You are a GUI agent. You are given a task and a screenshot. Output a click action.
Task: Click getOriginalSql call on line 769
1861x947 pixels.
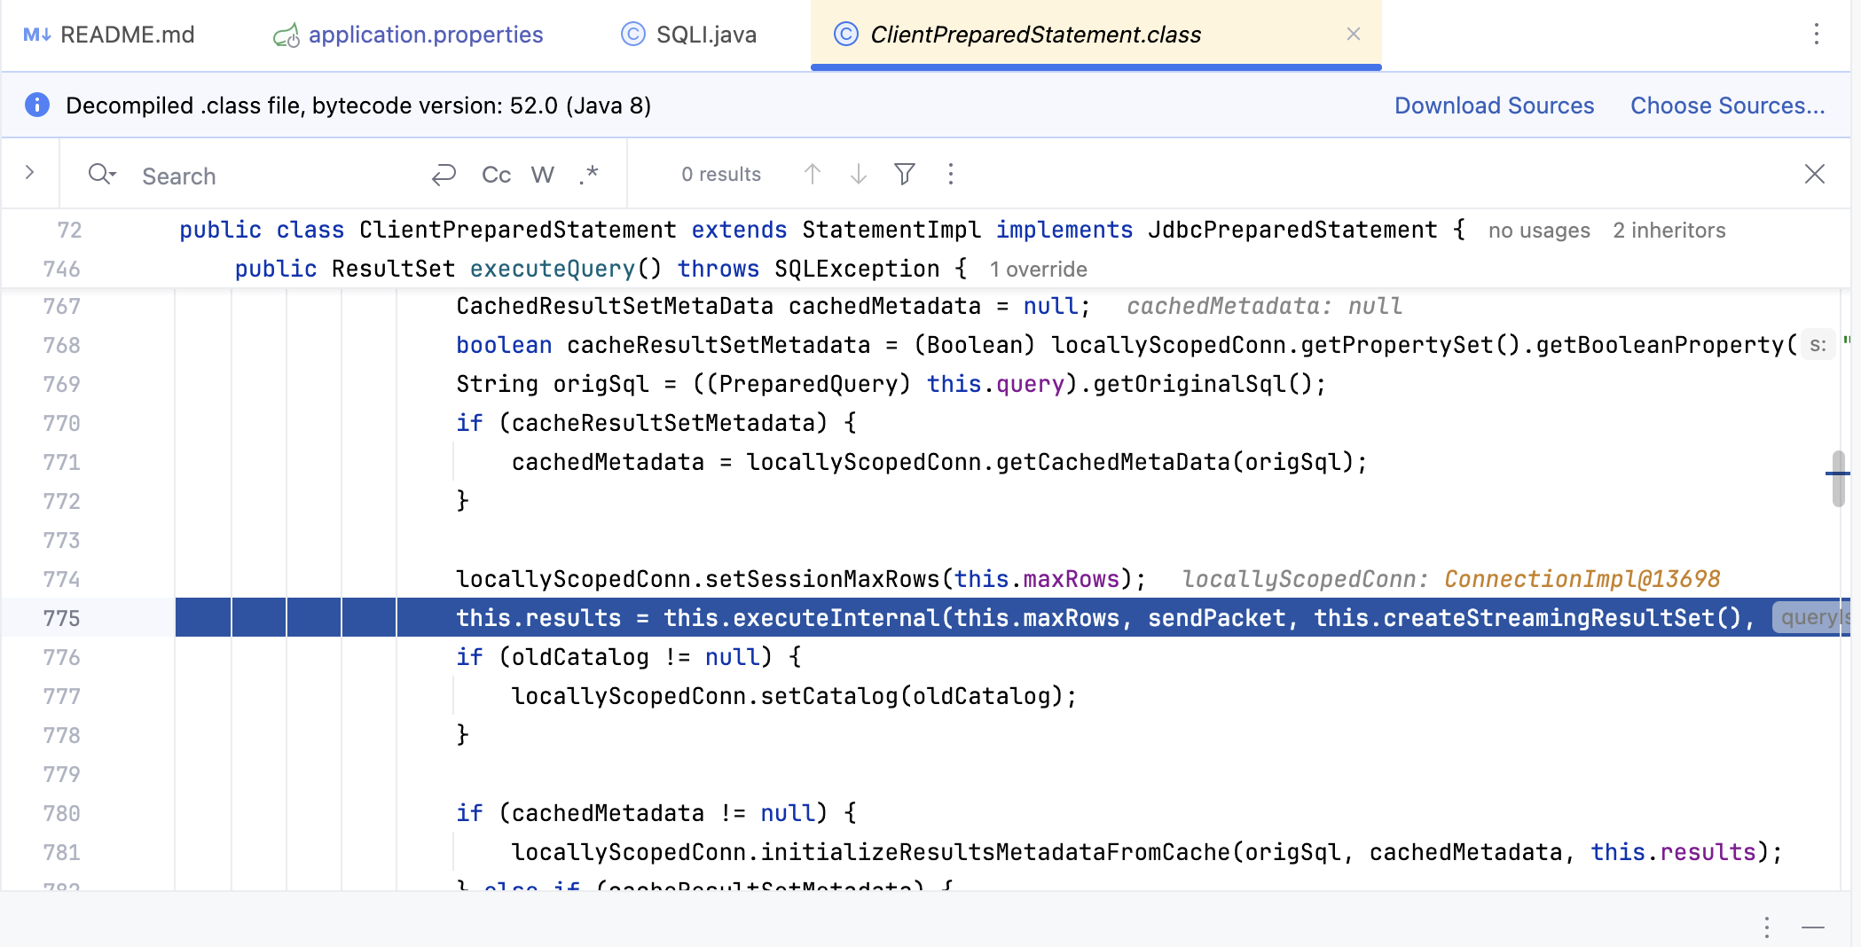coord(1189,384)
